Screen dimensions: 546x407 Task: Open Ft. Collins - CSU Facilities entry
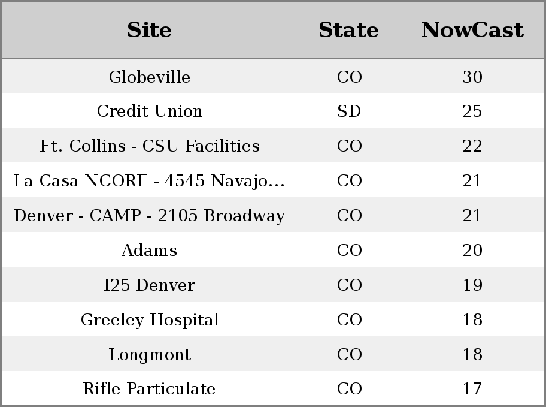pyautogui.click(x=150, y=146)
